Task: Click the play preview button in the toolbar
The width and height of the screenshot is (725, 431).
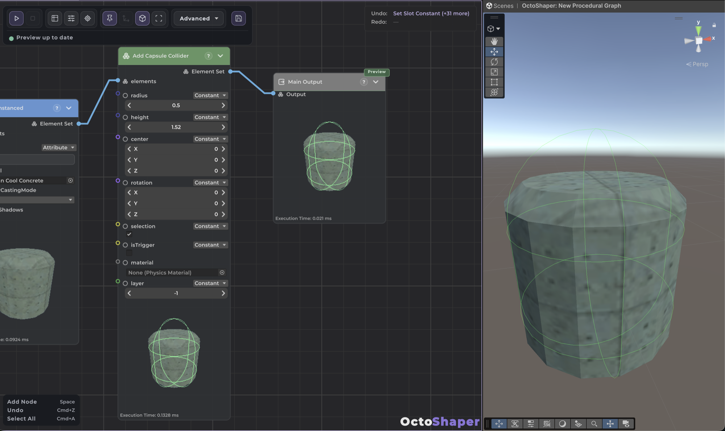Action: click(x=16, y=18)
